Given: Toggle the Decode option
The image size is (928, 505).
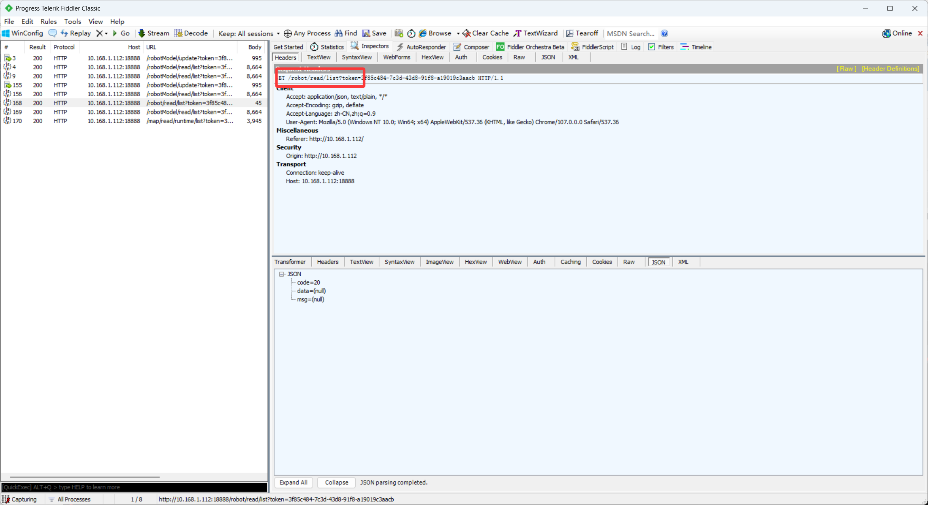Looking at the screenshot, I should click(191, 33).
